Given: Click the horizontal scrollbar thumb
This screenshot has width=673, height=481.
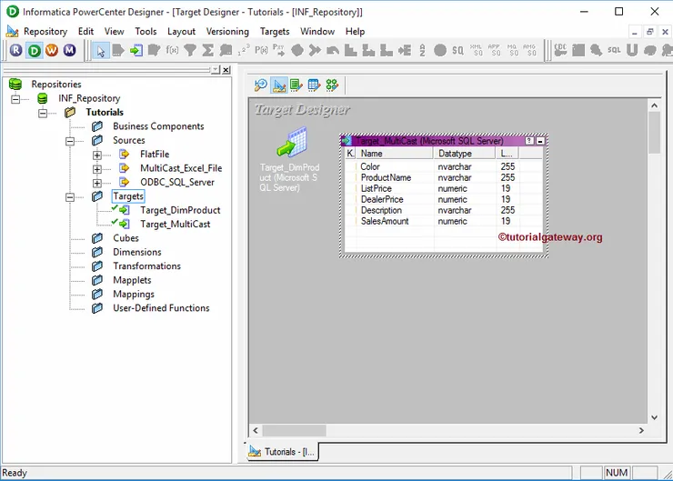Looking at the screenshot, I should [294, 430].
